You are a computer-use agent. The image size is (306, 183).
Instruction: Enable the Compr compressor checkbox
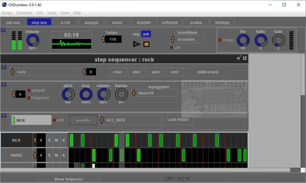(220, 40)
